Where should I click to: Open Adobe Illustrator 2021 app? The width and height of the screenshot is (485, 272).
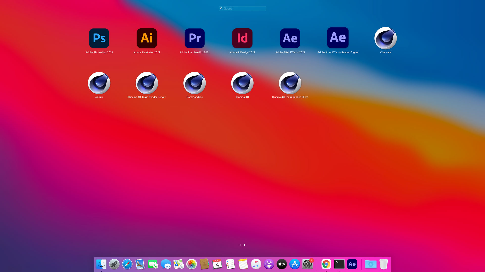point(147,38)
